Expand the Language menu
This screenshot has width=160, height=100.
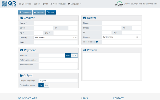75,4
